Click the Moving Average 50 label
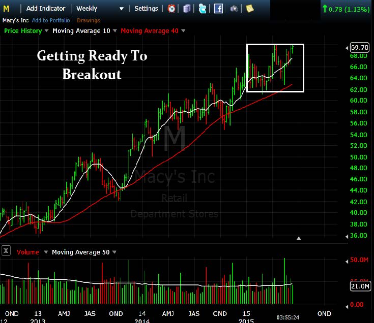Viewport: 374px width, 323px height. pos(80,252)
